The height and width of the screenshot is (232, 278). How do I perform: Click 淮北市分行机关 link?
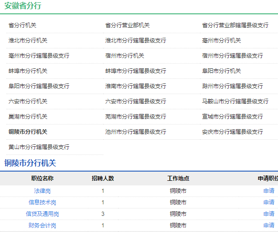28,41
